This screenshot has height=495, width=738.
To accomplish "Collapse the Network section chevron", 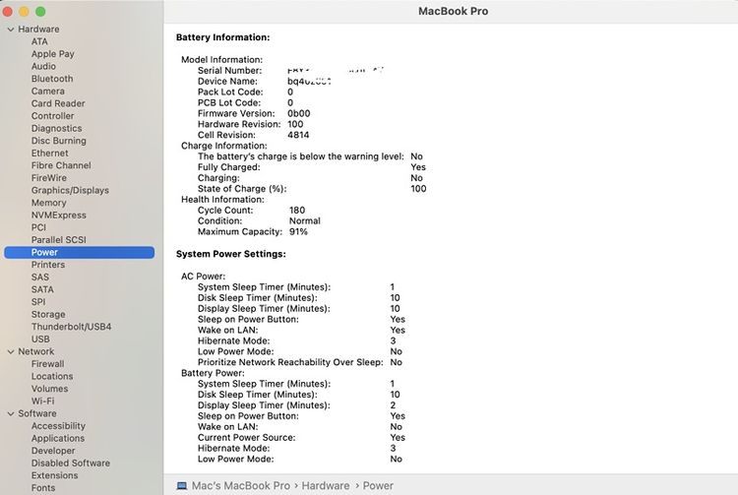I will coord(11,351).
